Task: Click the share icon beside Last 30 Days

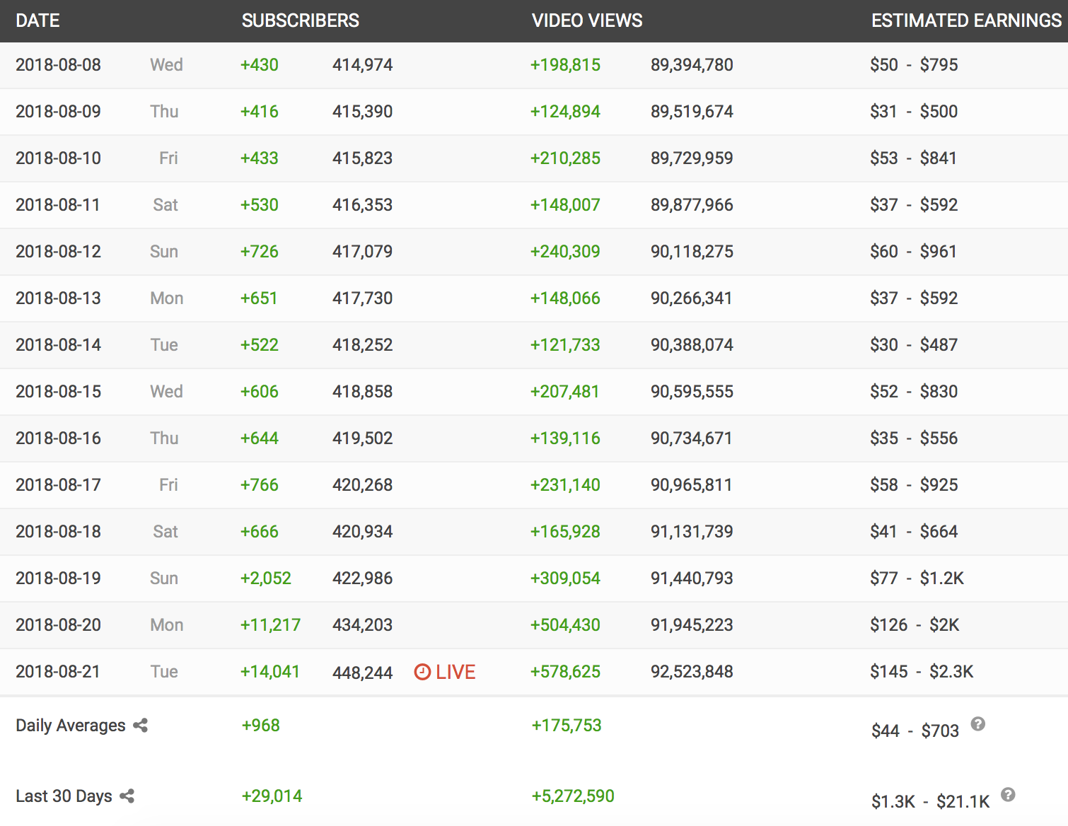Action: point(127,796)
